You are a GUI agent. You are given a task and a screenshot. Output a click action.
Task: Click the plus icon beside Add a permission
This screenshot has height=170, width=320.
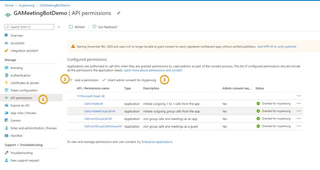coord(71,80)
